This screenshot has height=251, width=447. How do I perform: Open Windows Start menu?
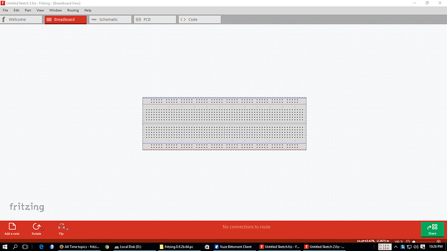[5, 246]
